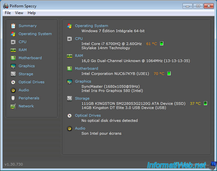Image resolution: width=217 pixels, height=171 pixels.
Task: Click the Graphics monitor icon in sidebar
Action: click(x=13, y=66)
